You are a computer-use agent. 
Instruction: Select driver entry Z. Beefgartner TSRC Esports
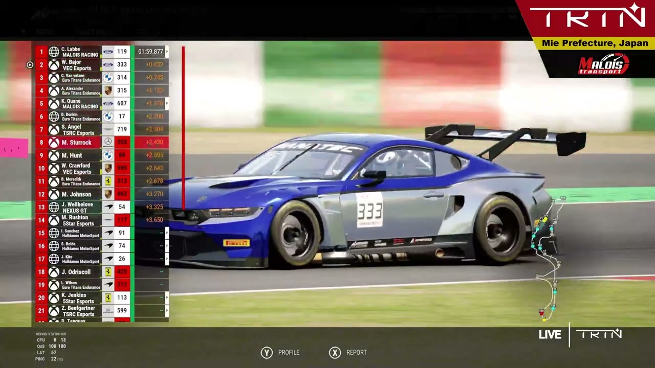pos(78,311)
